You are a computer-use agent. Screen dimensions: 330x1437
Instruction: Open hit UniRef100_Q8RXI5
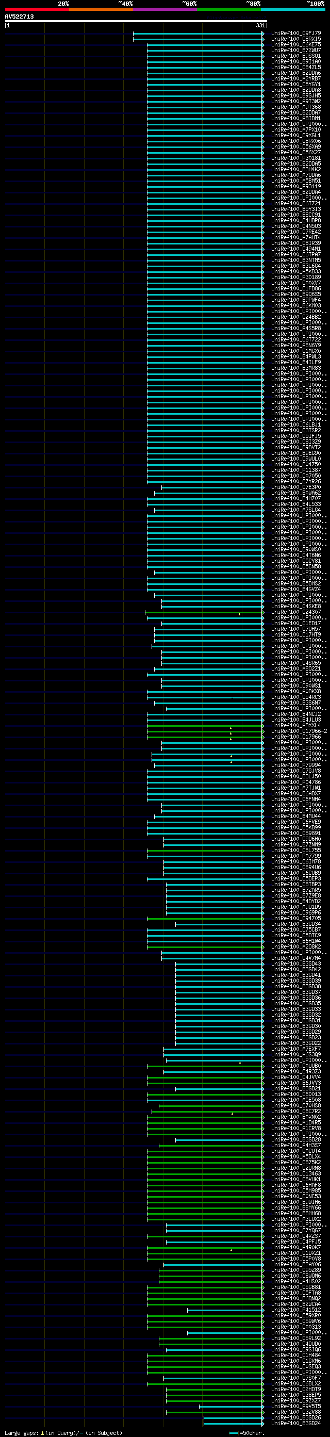click(x=296, y=39)
